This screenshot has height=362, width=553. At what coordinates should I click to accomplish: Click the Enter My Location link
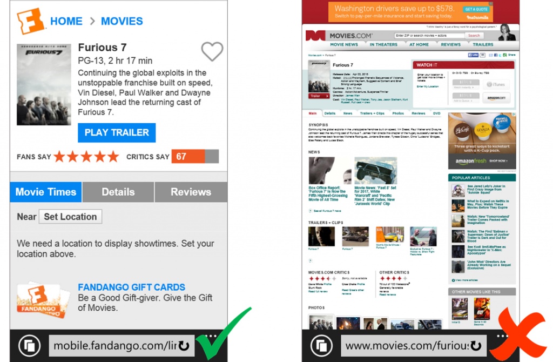click(x=428, y=86)
